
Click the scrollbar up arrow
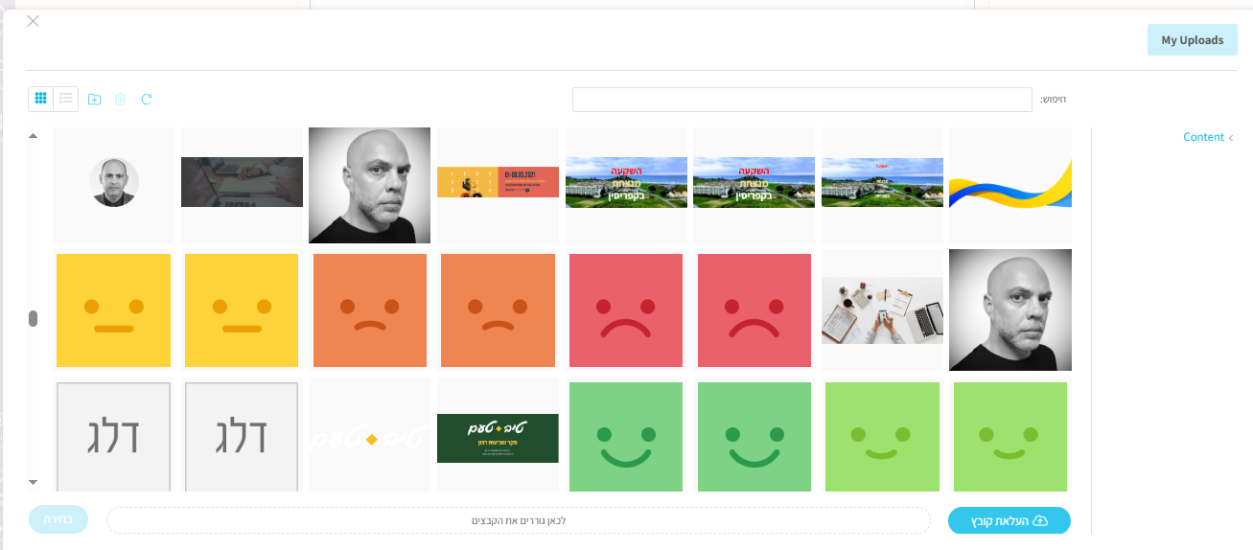point(34,136)
